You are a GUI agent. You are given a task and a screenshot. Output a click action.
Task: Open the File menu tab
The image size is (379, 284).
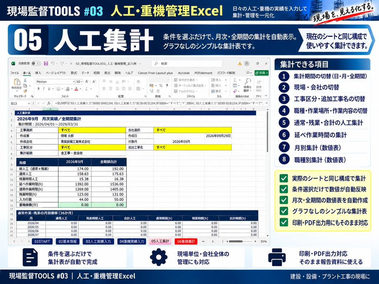(14, 73)
